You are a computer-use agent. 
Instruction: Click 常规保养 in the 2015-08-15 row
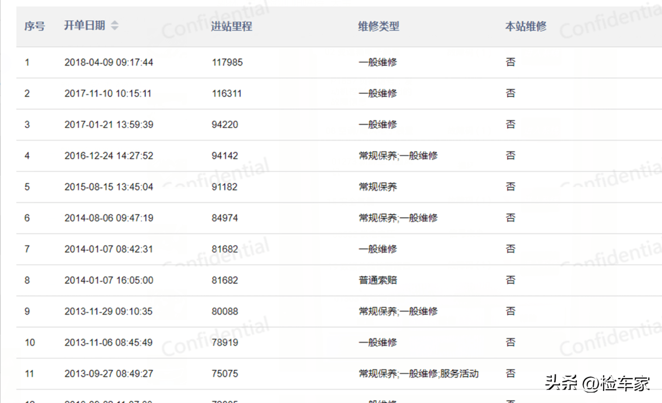378,187
